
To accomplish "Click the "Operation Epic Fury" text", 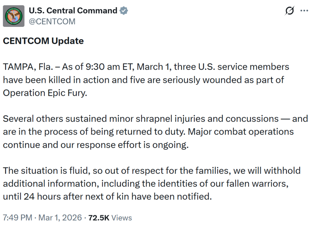I will pos(45,93).
